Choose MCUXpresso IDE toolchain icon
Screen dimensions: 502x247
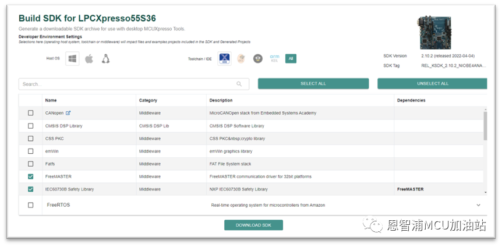(224, 59)
